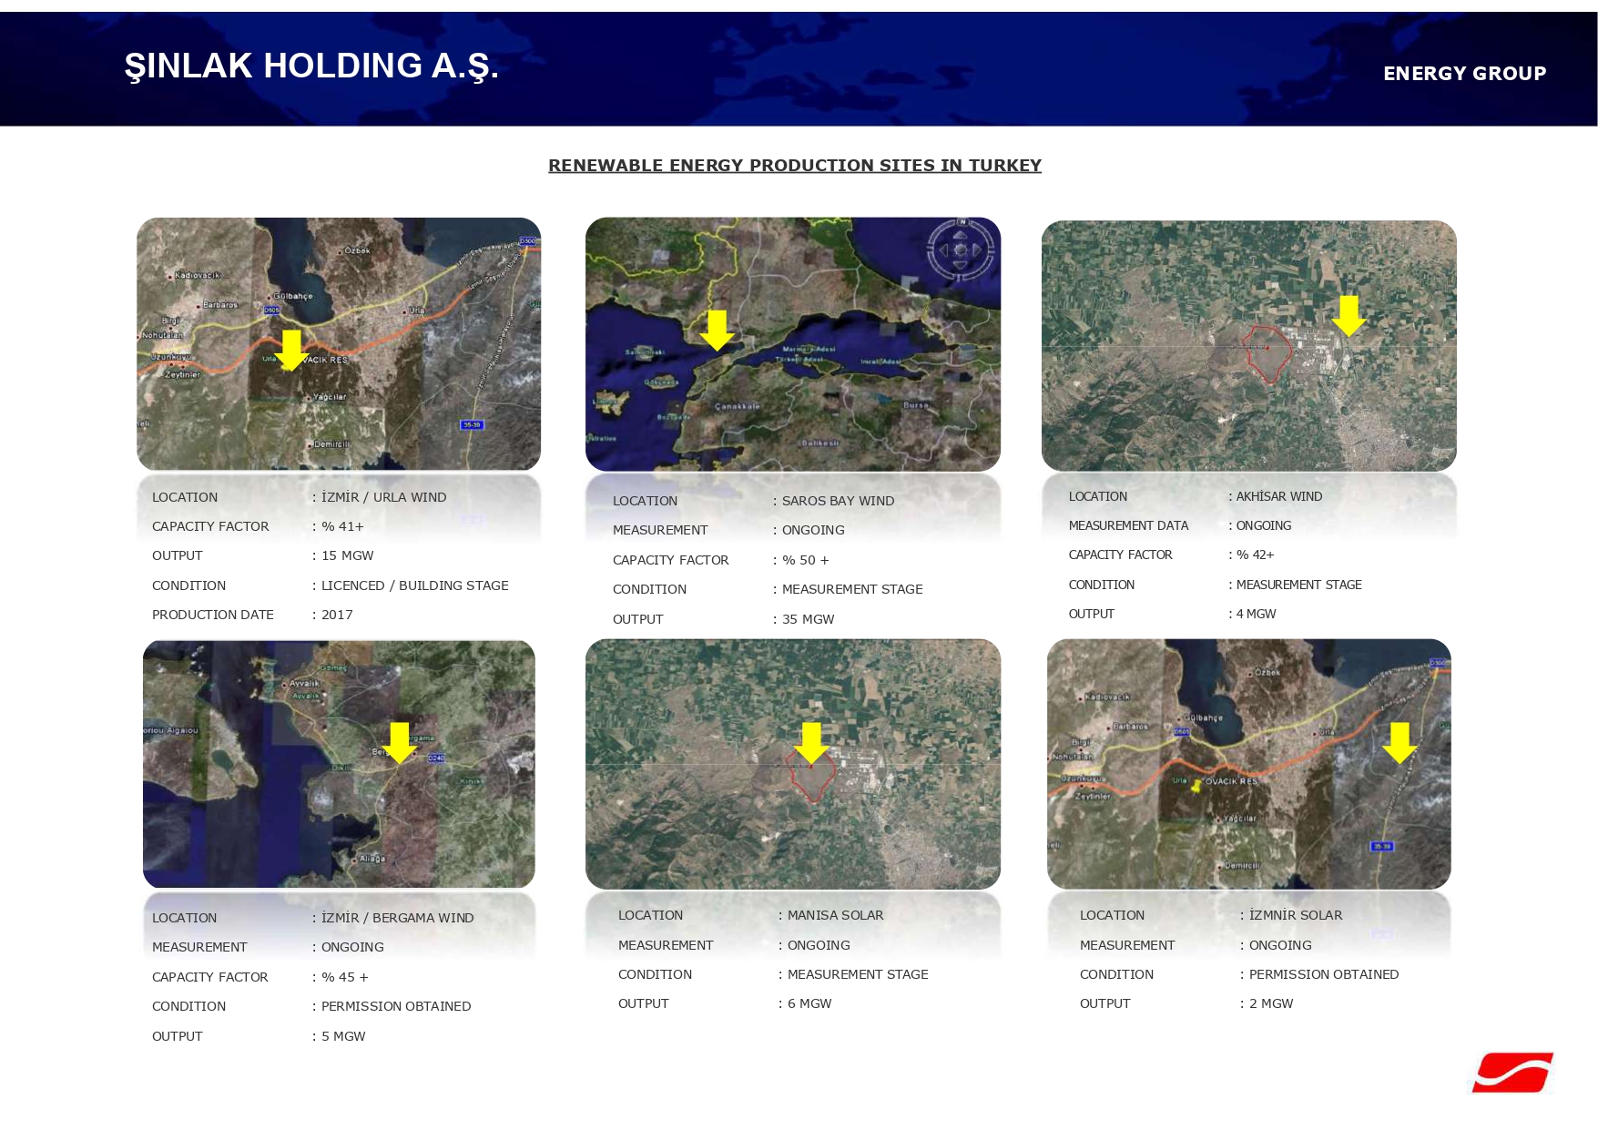Click the ENERGY GROUP label in the header

(1464, 74)
